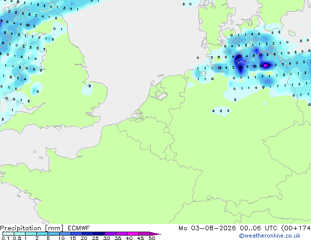Select the 'Mo 03-08-2026' date text
The height and width of the screenshot is (240, 311).
pos(207,228)
